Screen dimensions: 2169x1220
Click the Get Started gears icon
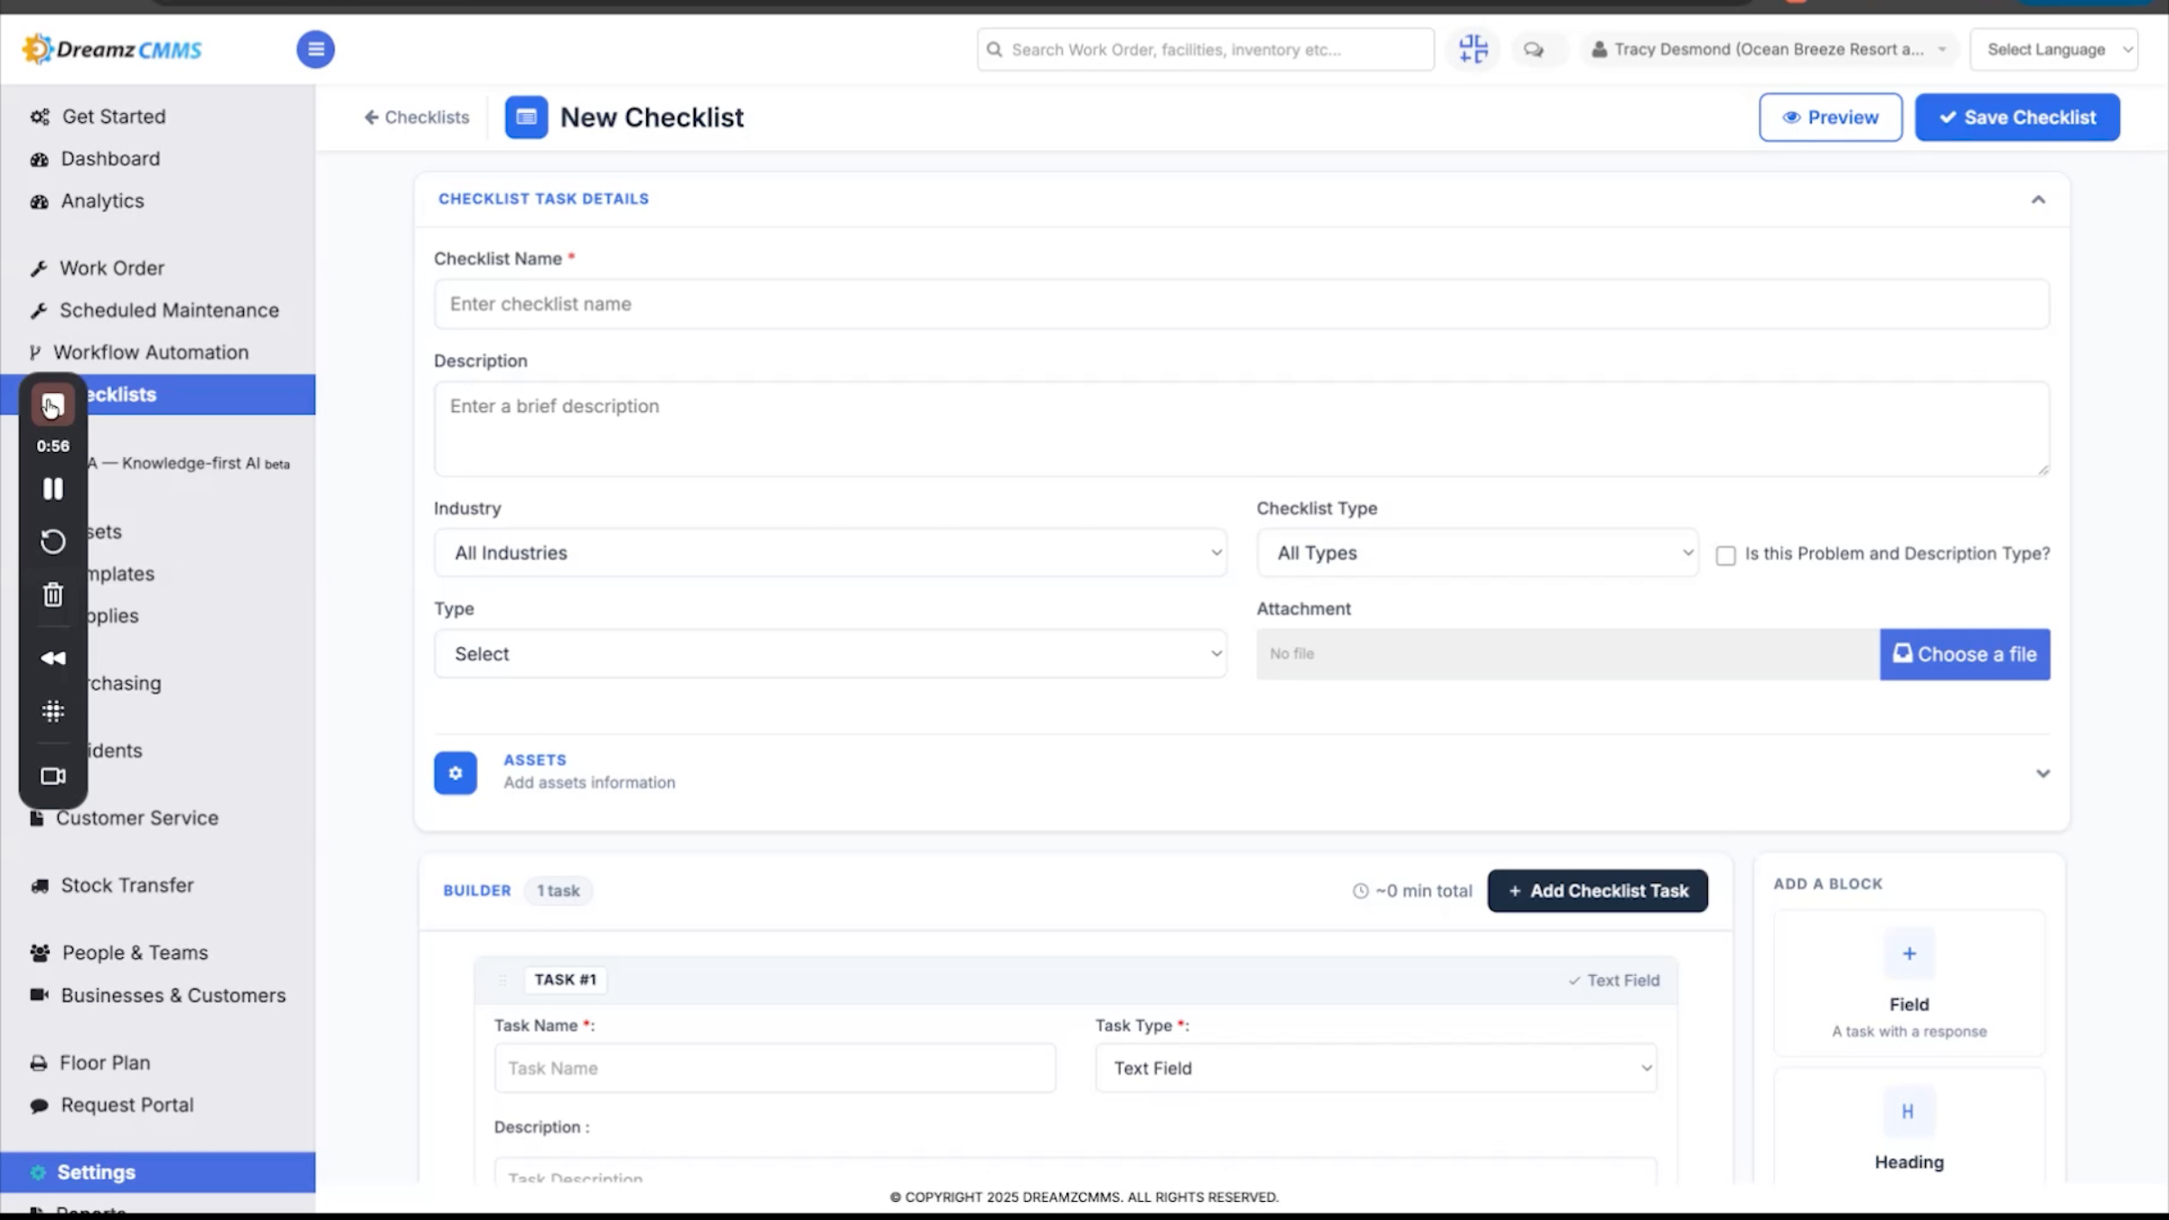pos(40,117)
